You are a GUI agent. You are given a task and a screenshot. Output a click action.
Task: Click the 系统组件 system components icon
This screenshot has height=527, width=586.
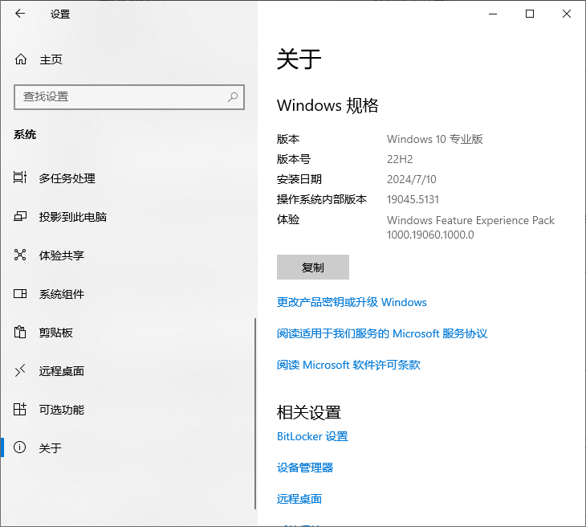point(21,294)
